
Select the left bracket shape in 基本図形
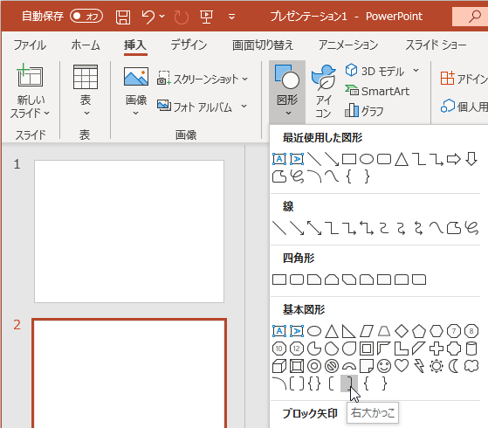tap(332, 383)
